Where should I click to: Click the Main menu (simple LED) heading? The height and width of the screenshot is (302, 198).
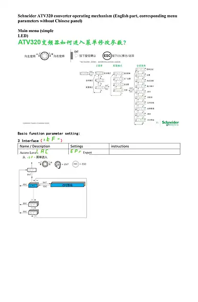tap(36, 33)
